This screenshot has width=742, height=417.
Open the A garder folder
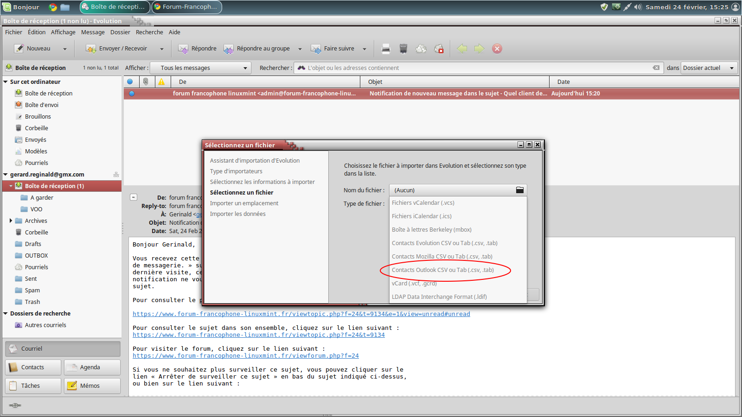click(42, 198)
